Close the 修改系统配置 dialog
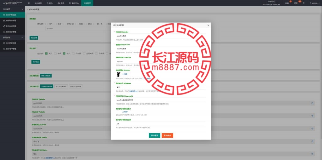This screenshot has height=160, width=322. click(208, 25)
